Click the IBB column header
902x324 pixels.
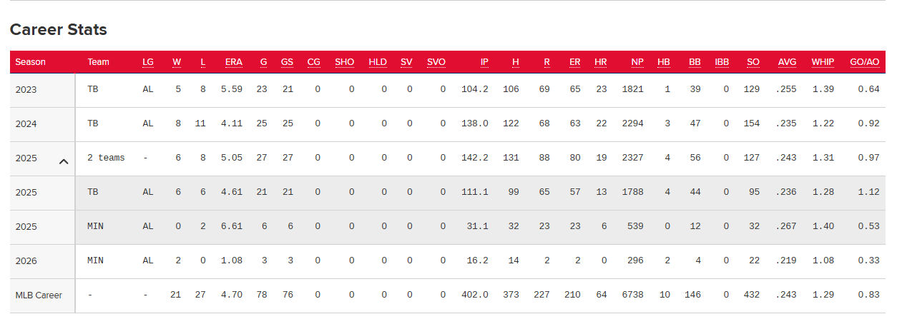[x=722, y=62]
